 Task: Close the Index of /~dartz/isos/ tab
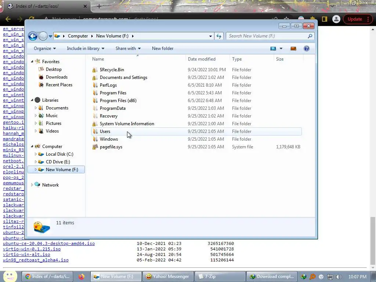(x=85, y=6)
